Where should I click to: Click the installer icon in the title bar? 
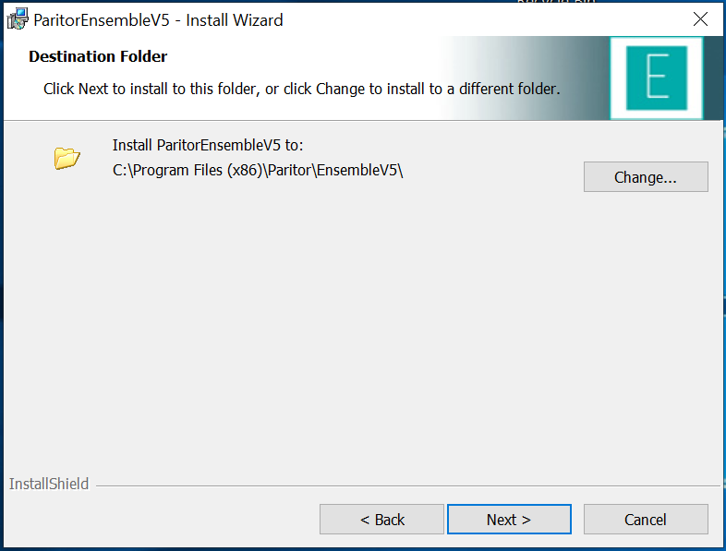coord(18,19)
